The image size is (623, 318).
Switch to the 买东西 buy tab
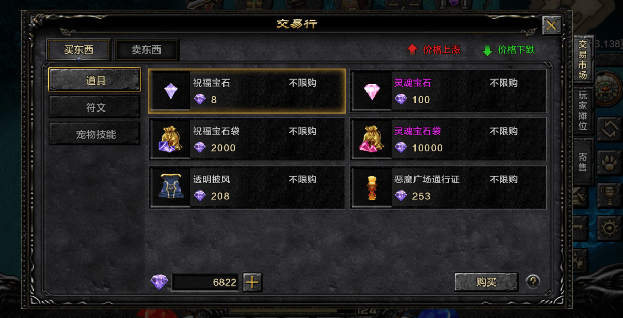tap(78, 50)
